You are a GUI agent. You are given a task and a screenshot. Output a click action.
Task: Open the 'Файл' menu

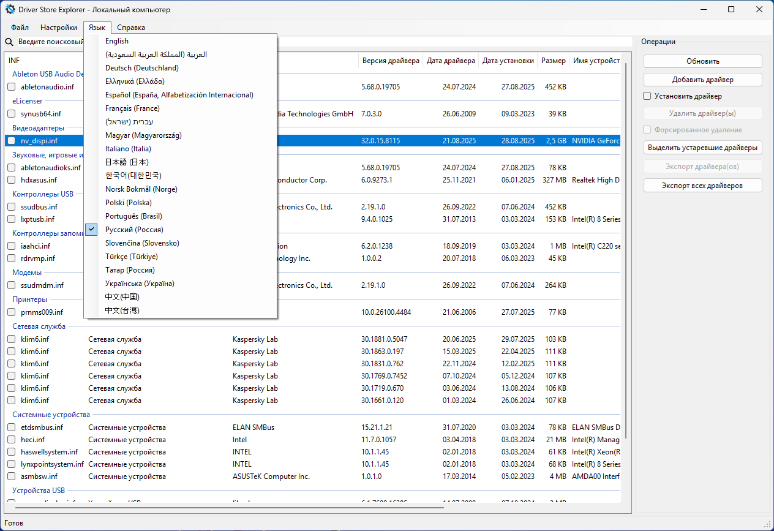point(20,28)
